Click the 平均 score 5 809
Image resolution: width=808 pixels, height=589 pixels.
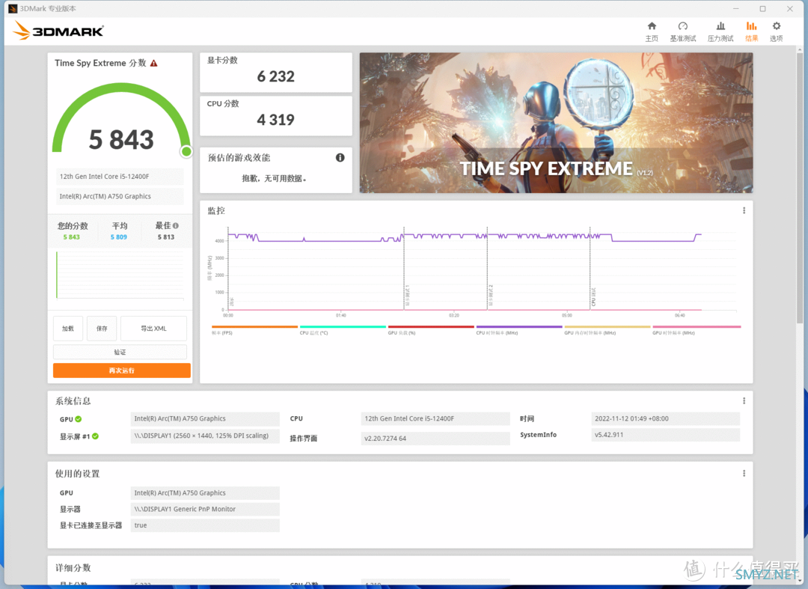click(118, 237)
